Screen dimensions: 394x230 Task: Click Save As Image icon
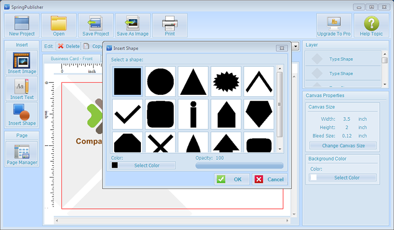[x=132, y=25]
